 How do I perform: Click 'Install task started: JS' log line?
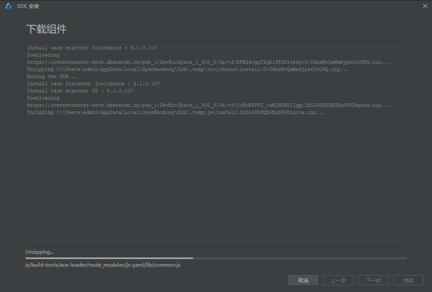click(x=80, y=91)
